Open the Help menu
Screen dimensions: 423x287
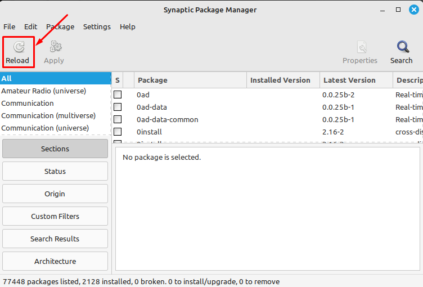pyautogui.click(x=128, y=26)
